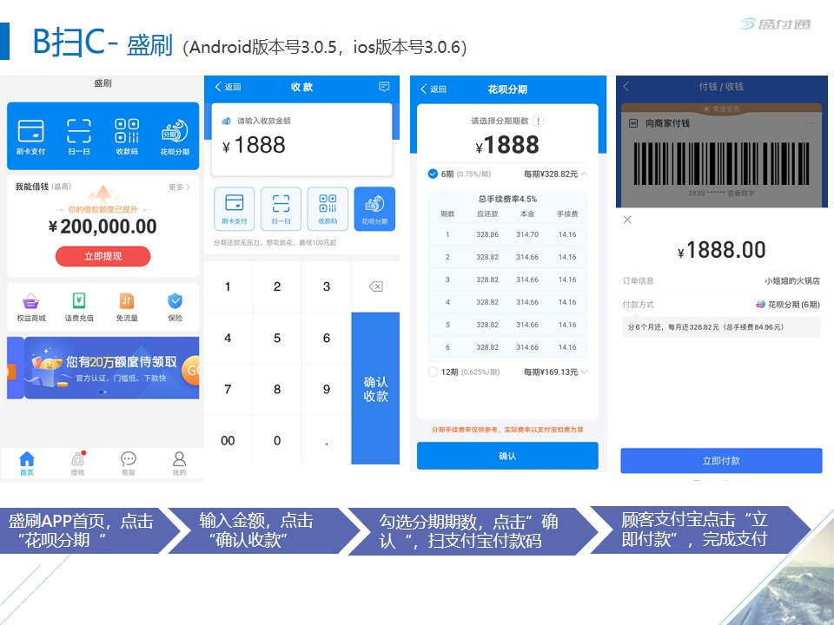834x625 pixels.
Task: Tap the info icon beside 请选择分期期数
Action: (x=539, y=121)
